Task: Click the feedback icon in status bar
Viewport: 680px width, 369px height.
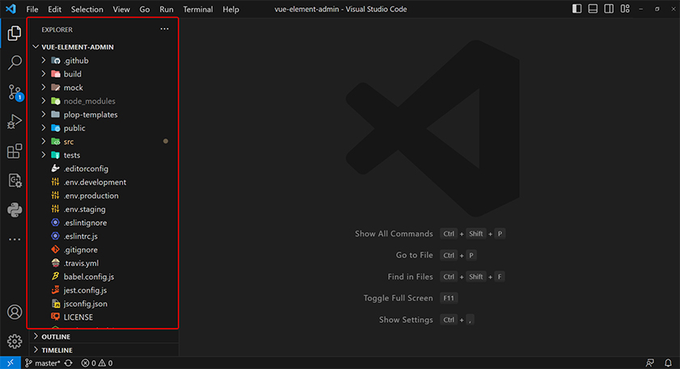Action: 649,363
